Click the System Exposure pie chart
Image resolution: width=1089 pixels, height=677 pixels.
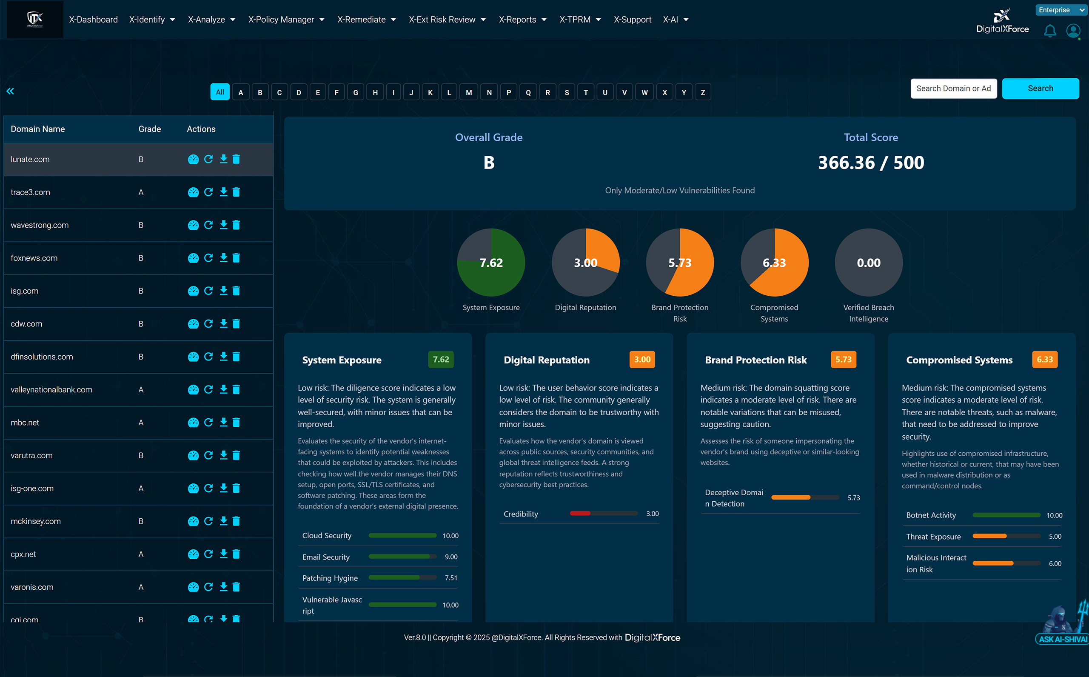[491, 263]
